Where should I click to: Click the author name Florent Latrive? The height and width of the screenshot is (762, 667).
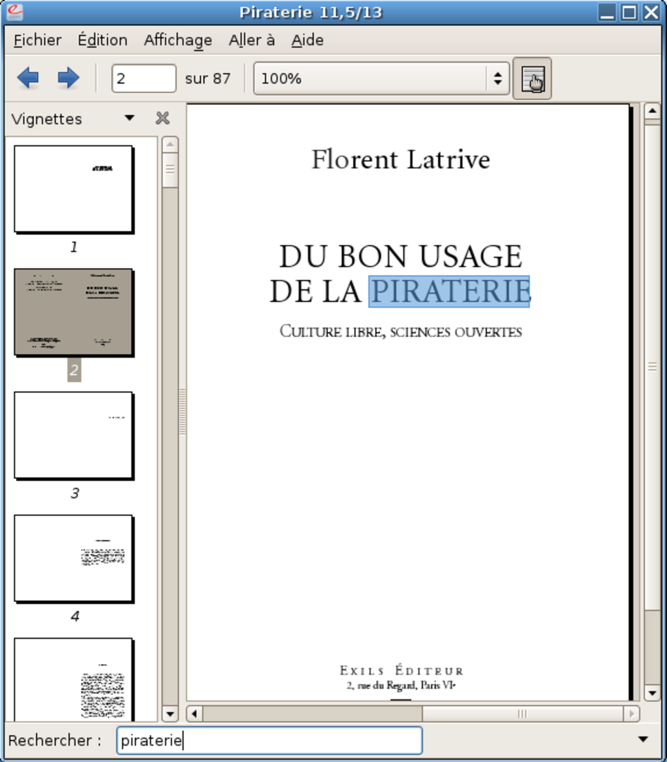tap(401, 160)
